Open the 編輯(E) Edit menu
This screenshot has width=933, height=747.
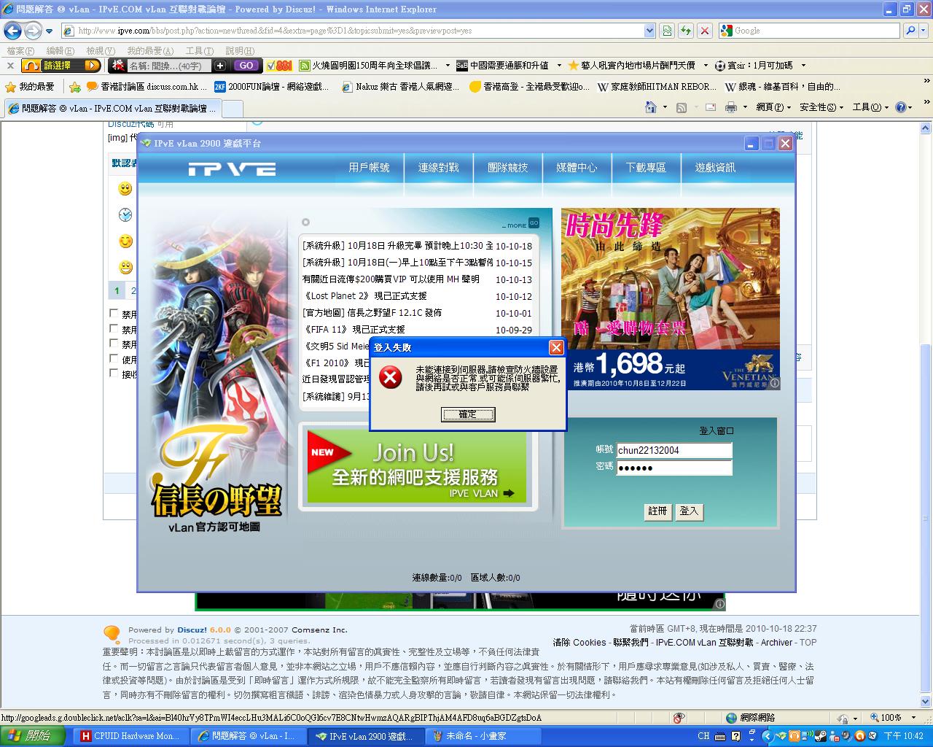[60, 50]
